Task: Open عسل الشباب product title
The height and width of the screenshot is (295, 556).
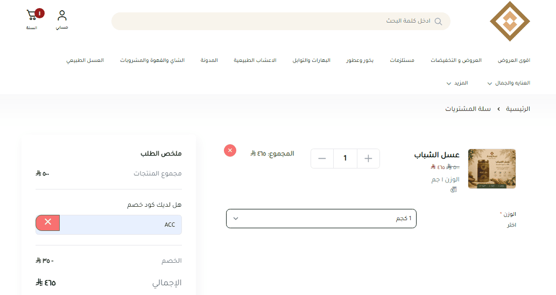Action: pyautogui.click(x=437, y=155)
